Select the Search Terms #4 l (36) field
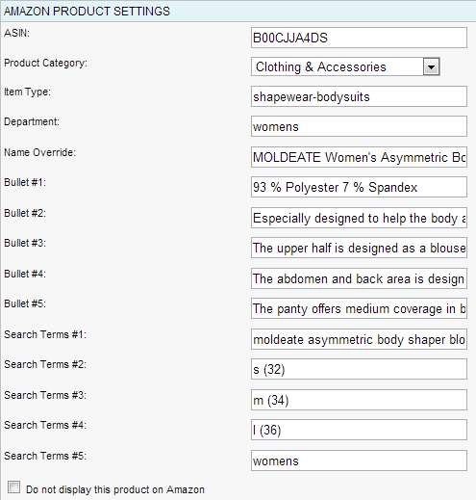The width and height of the screenshot is (476, 500). click(x=359, y=430)
